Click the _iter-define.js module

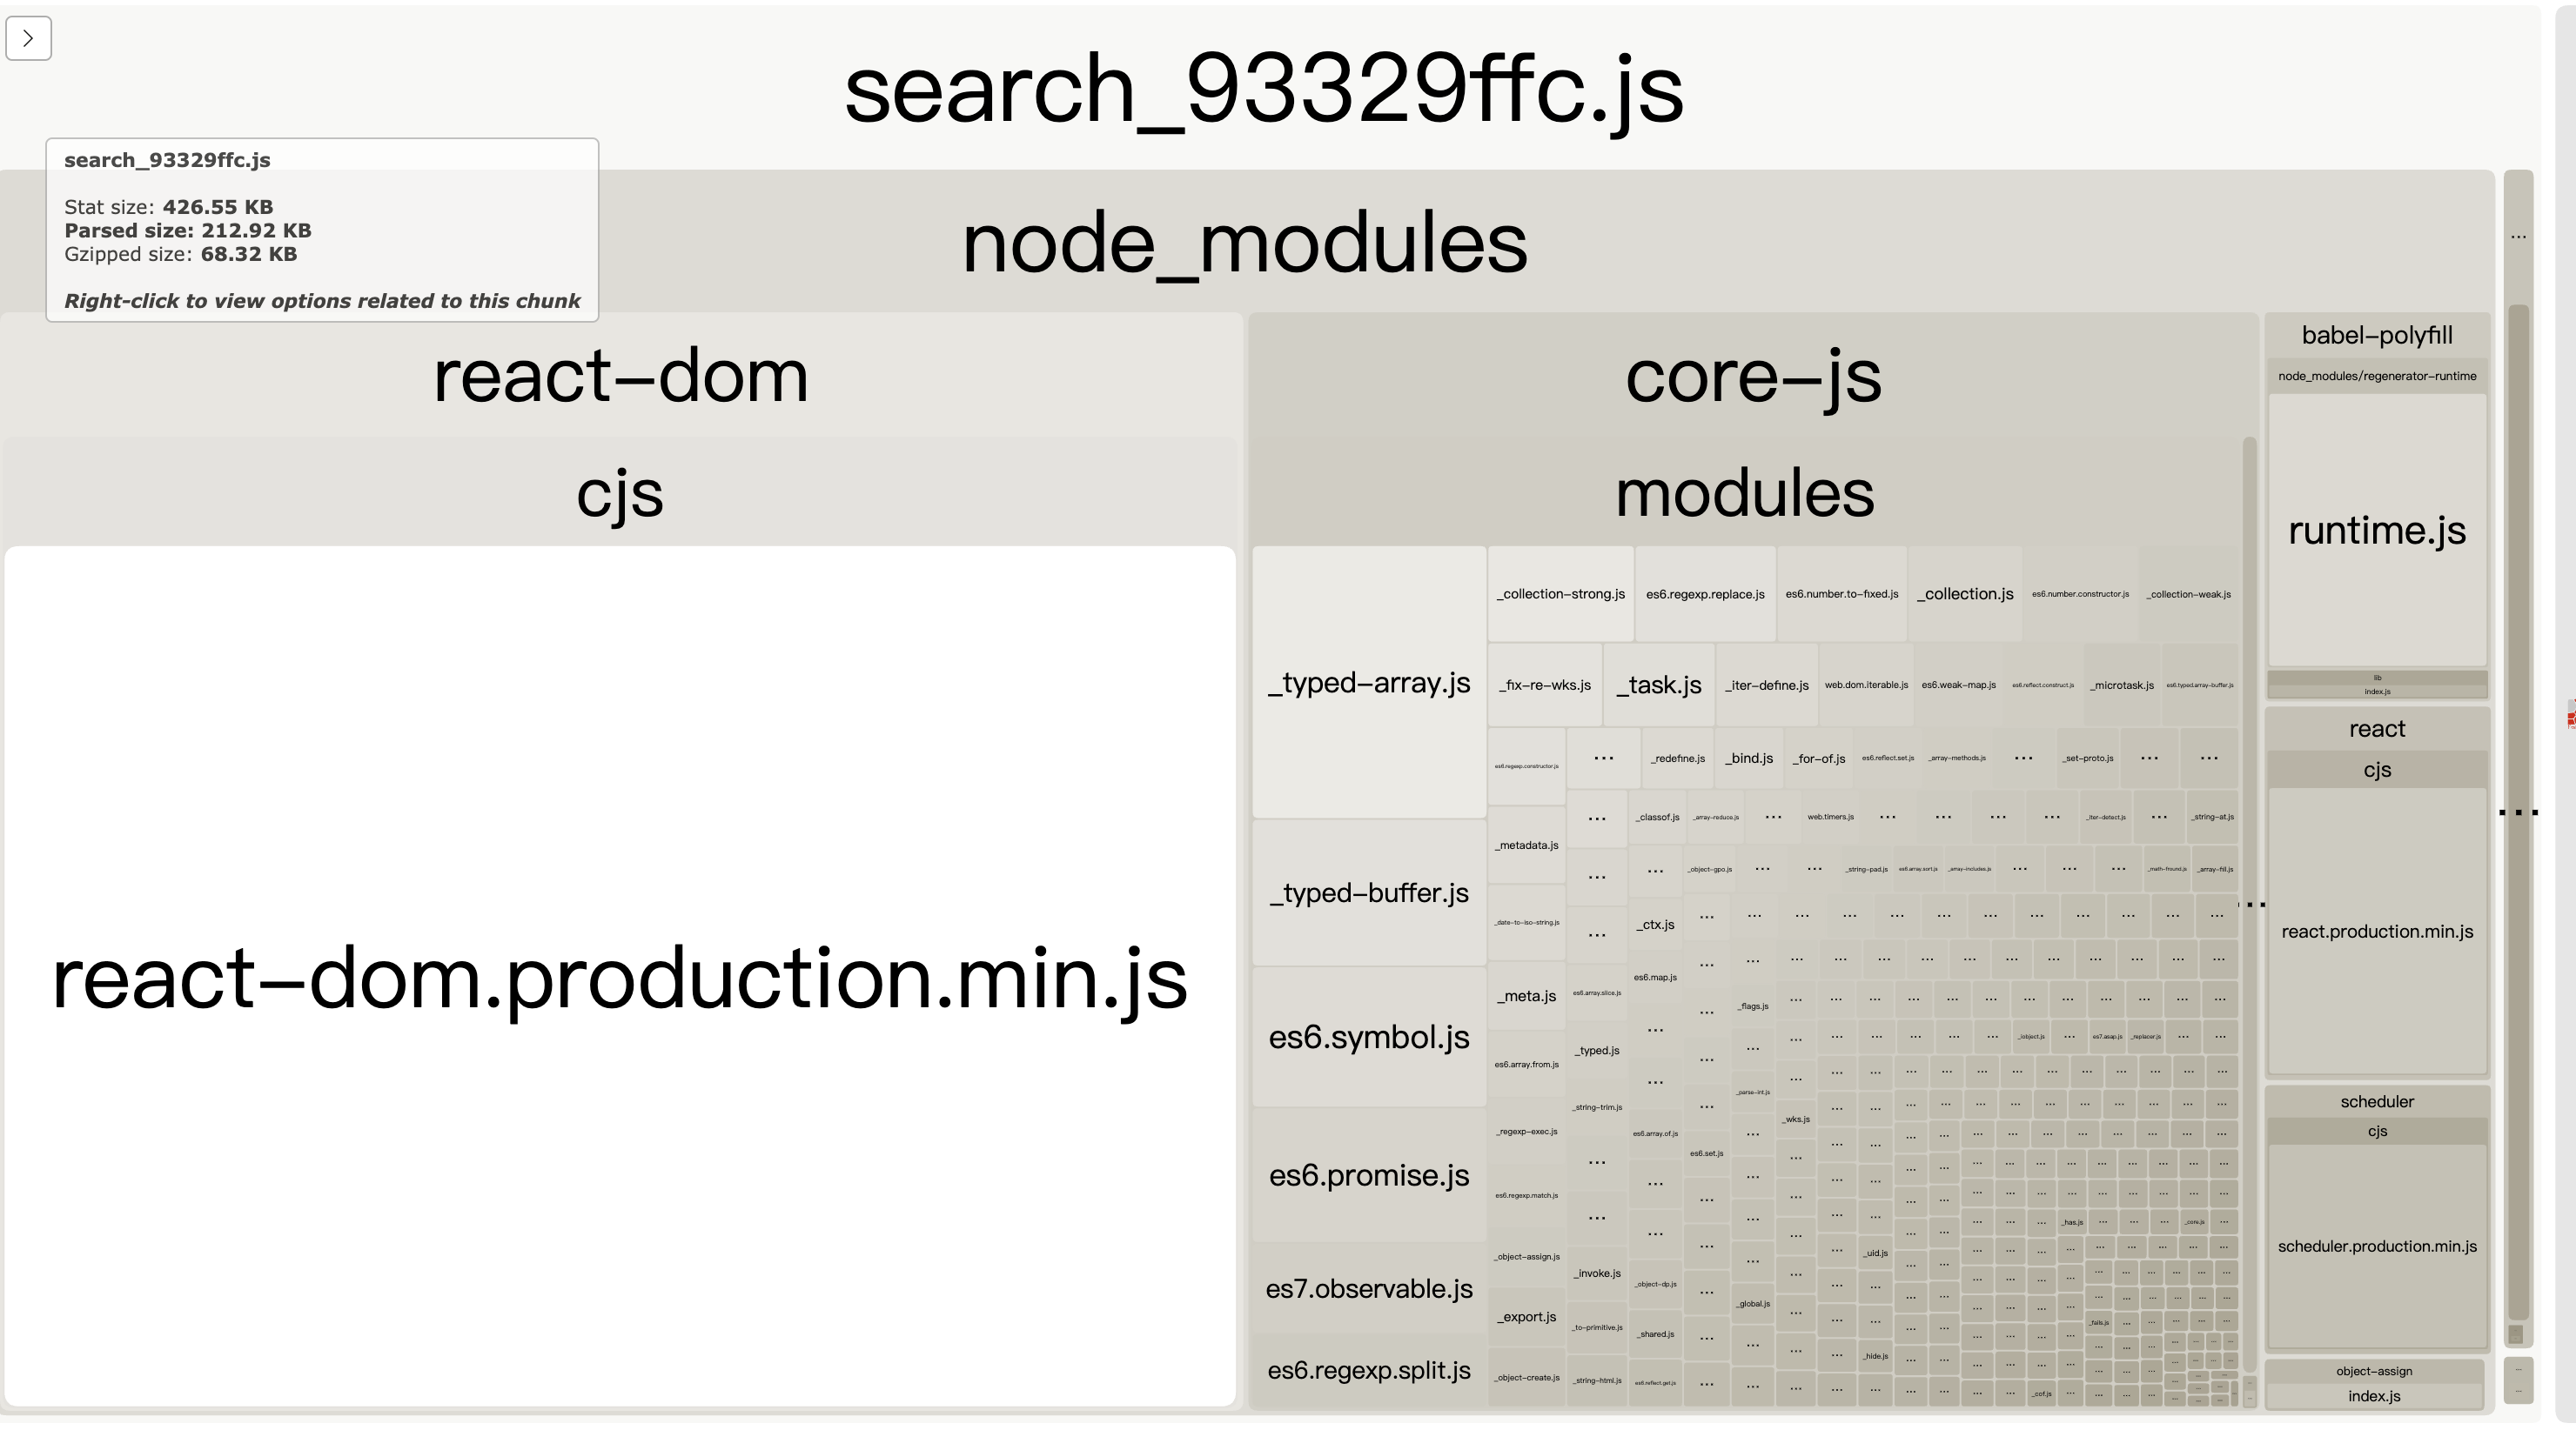[1767, 685]
